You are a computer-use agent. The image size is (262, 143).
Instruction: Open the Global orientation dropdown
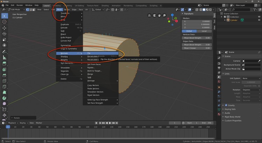tap(98, 10)
